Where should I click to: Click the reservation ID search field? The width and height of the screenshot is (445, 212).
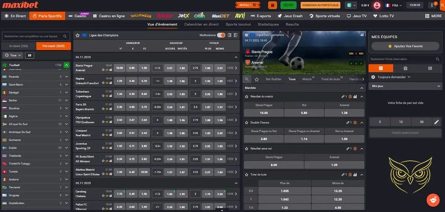[402, 59]
